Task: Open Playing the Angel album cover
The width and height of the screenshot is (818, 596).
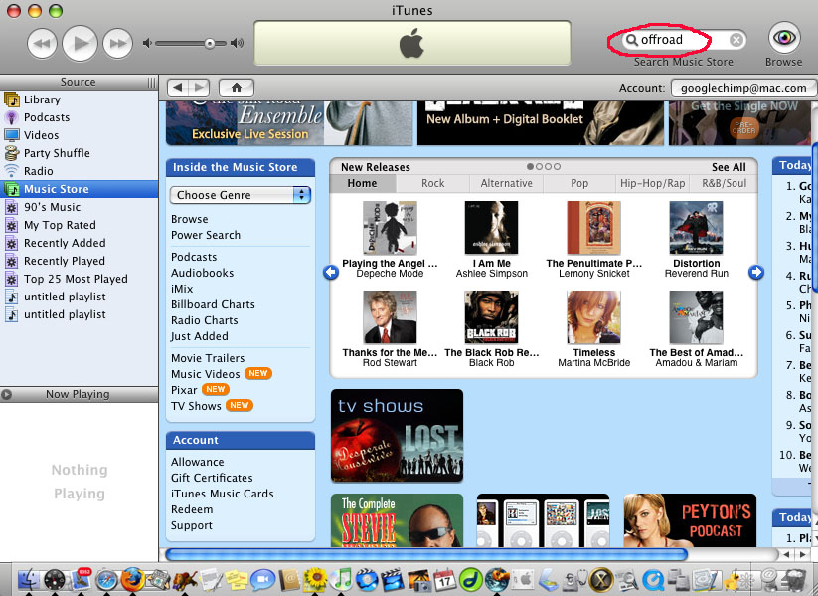Action: [x=390, y=228]
